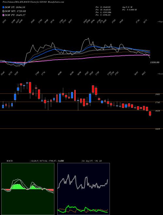163x215 pixels.
Task: Click the 1745 price level label
Action: (157, 102)
